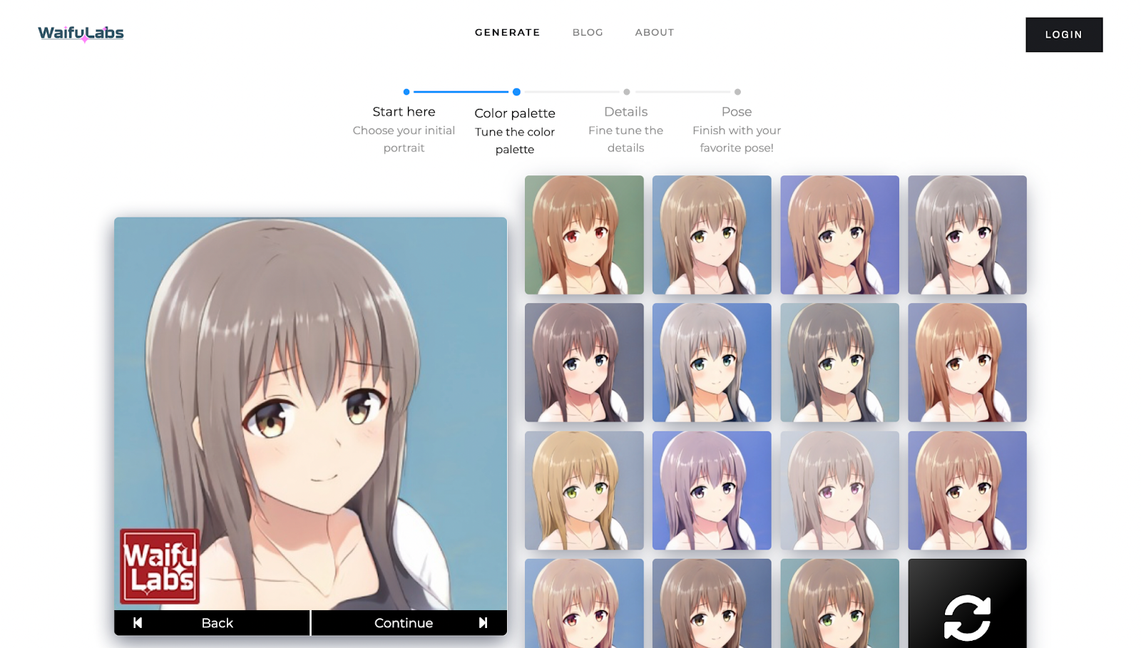Pick the second-row silver hair blue background portrait
The height and width of the screenshot is (648, 1141).
(x=712, y=362)
